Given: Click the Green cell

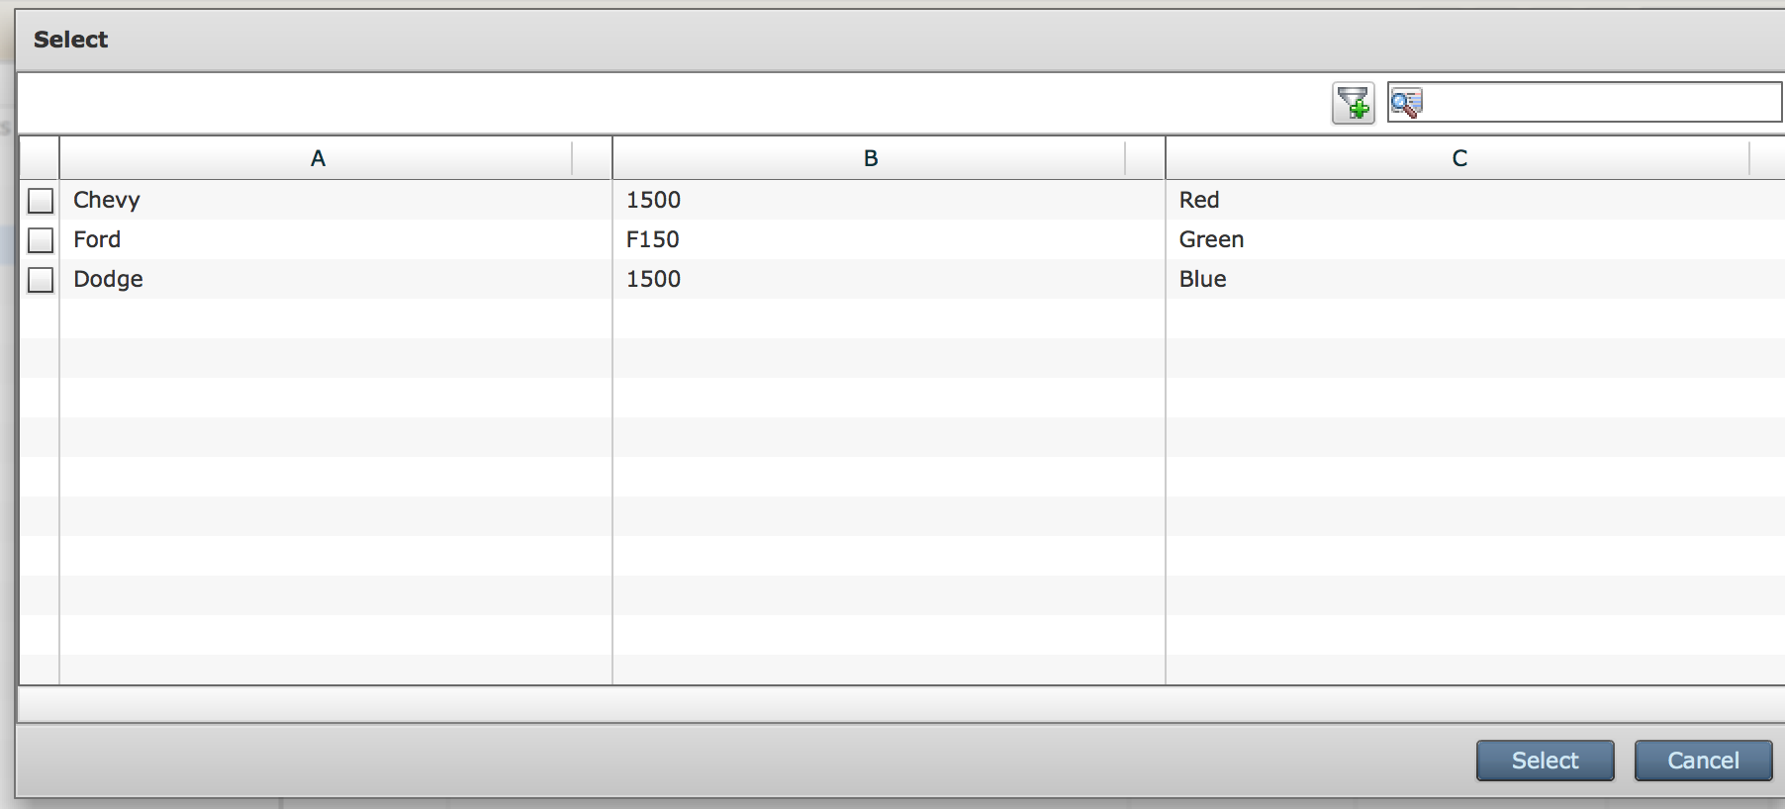Looking at the screenshot, I should 1475,239.
